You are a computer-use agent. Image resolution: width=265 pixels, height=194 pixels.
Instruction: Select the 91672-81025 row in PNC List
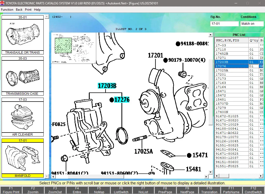click(239, 116)
